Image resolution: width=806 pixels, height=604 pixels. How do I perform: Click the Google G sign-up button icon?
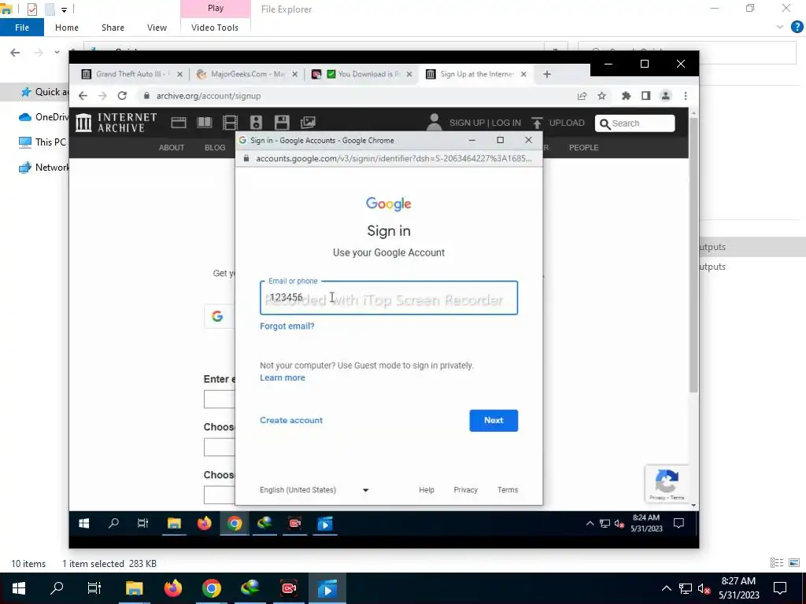[217, 316]
